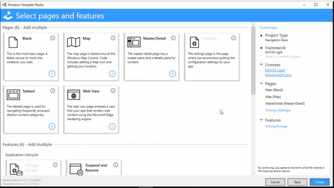Click the Suspend and Resume pause icon
The image size is (334, 188).
point(76,170)
